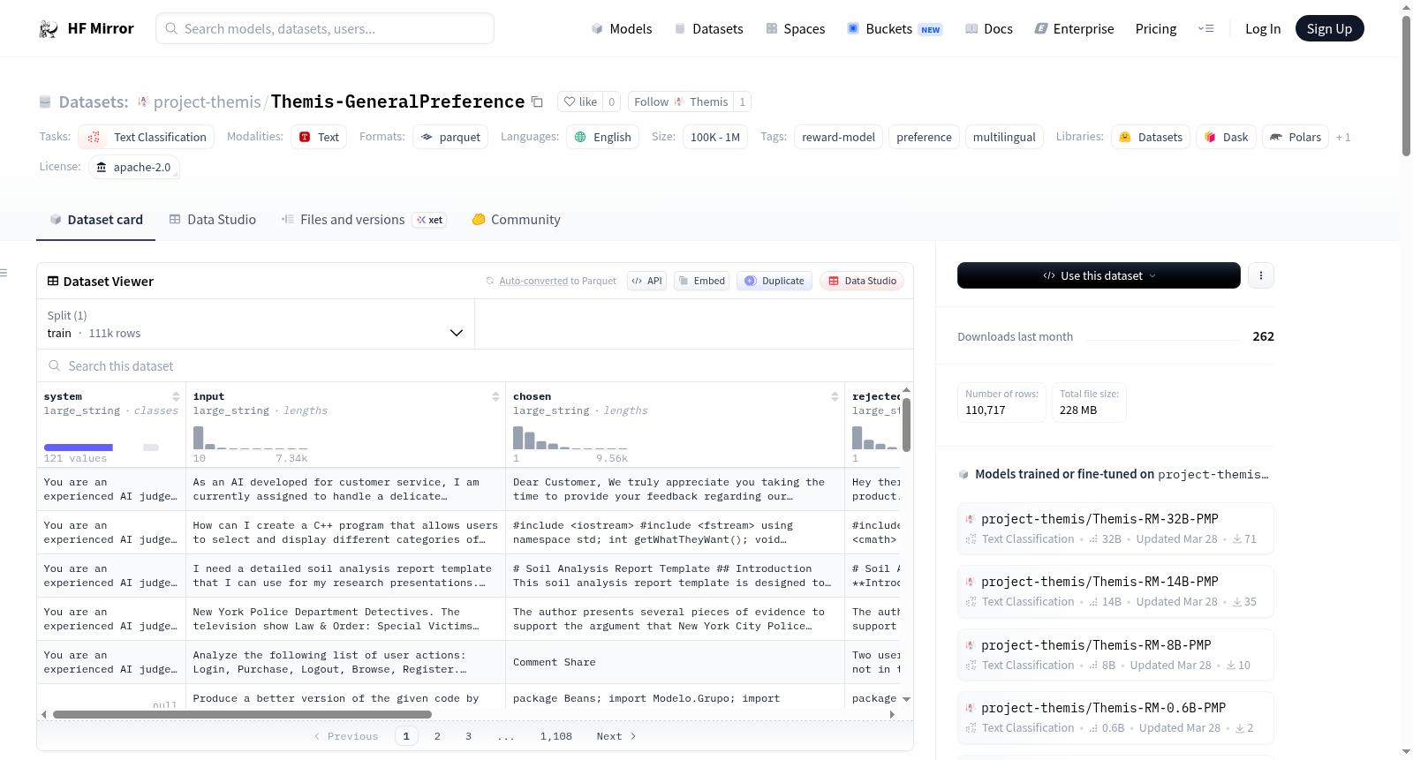Open the project-themis organization link
Viewport: 1413px width, 760px height.
207,102
